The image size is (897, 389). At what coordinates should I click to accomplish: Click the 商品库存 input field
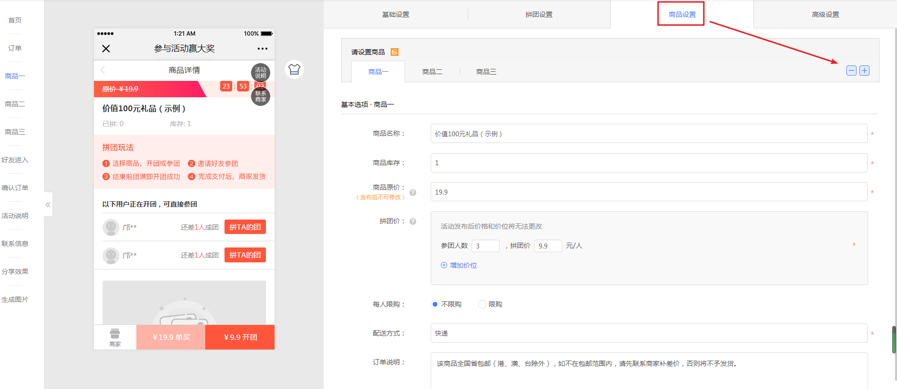coord(649,163)
